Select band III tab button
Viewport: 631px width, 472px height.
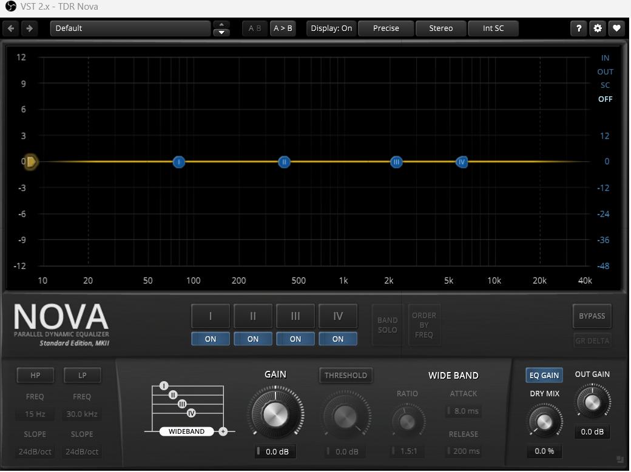click(x=295, y=316)
